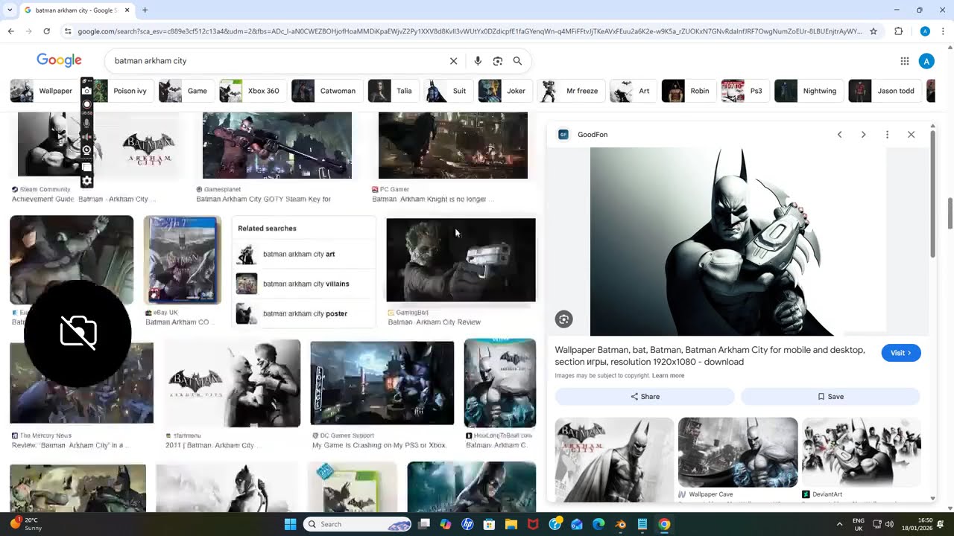
Task: Open Google Lens search by image
Action: pos(498,61)
